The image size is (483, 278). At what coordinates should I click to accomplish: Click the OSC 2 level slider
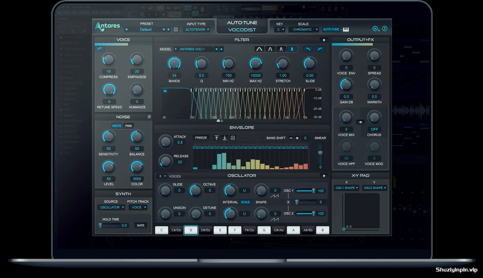tap(306, 213)
